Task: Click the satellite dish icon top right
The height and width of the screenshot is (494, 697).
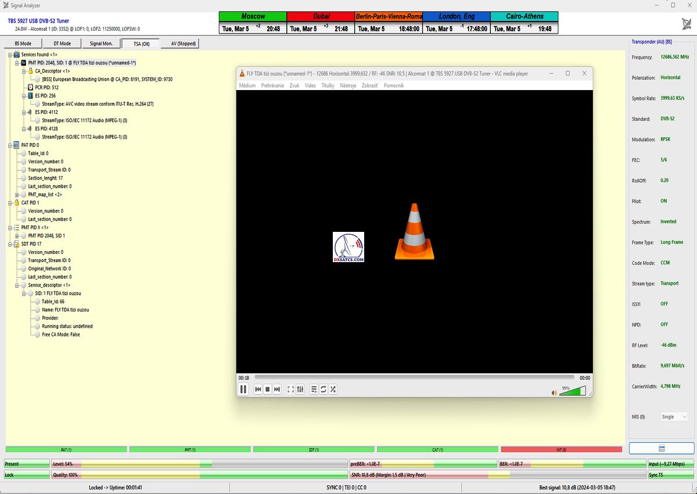Action: (x=686, y=23)
